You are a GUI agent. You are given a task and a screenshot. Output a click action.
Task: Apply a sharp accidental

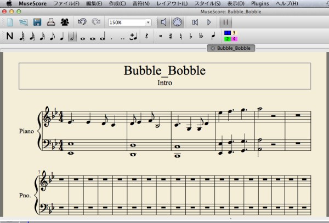pos(171,36)
